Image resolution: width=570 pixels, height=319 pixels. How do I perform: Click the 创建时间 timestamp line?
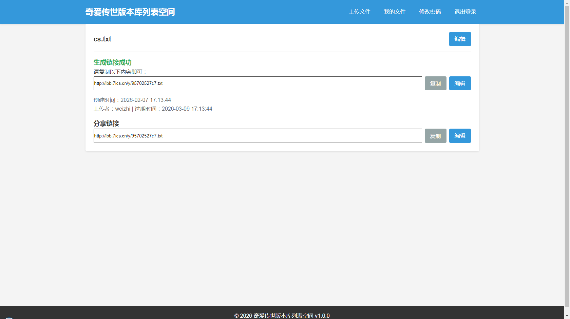point(132,100)
